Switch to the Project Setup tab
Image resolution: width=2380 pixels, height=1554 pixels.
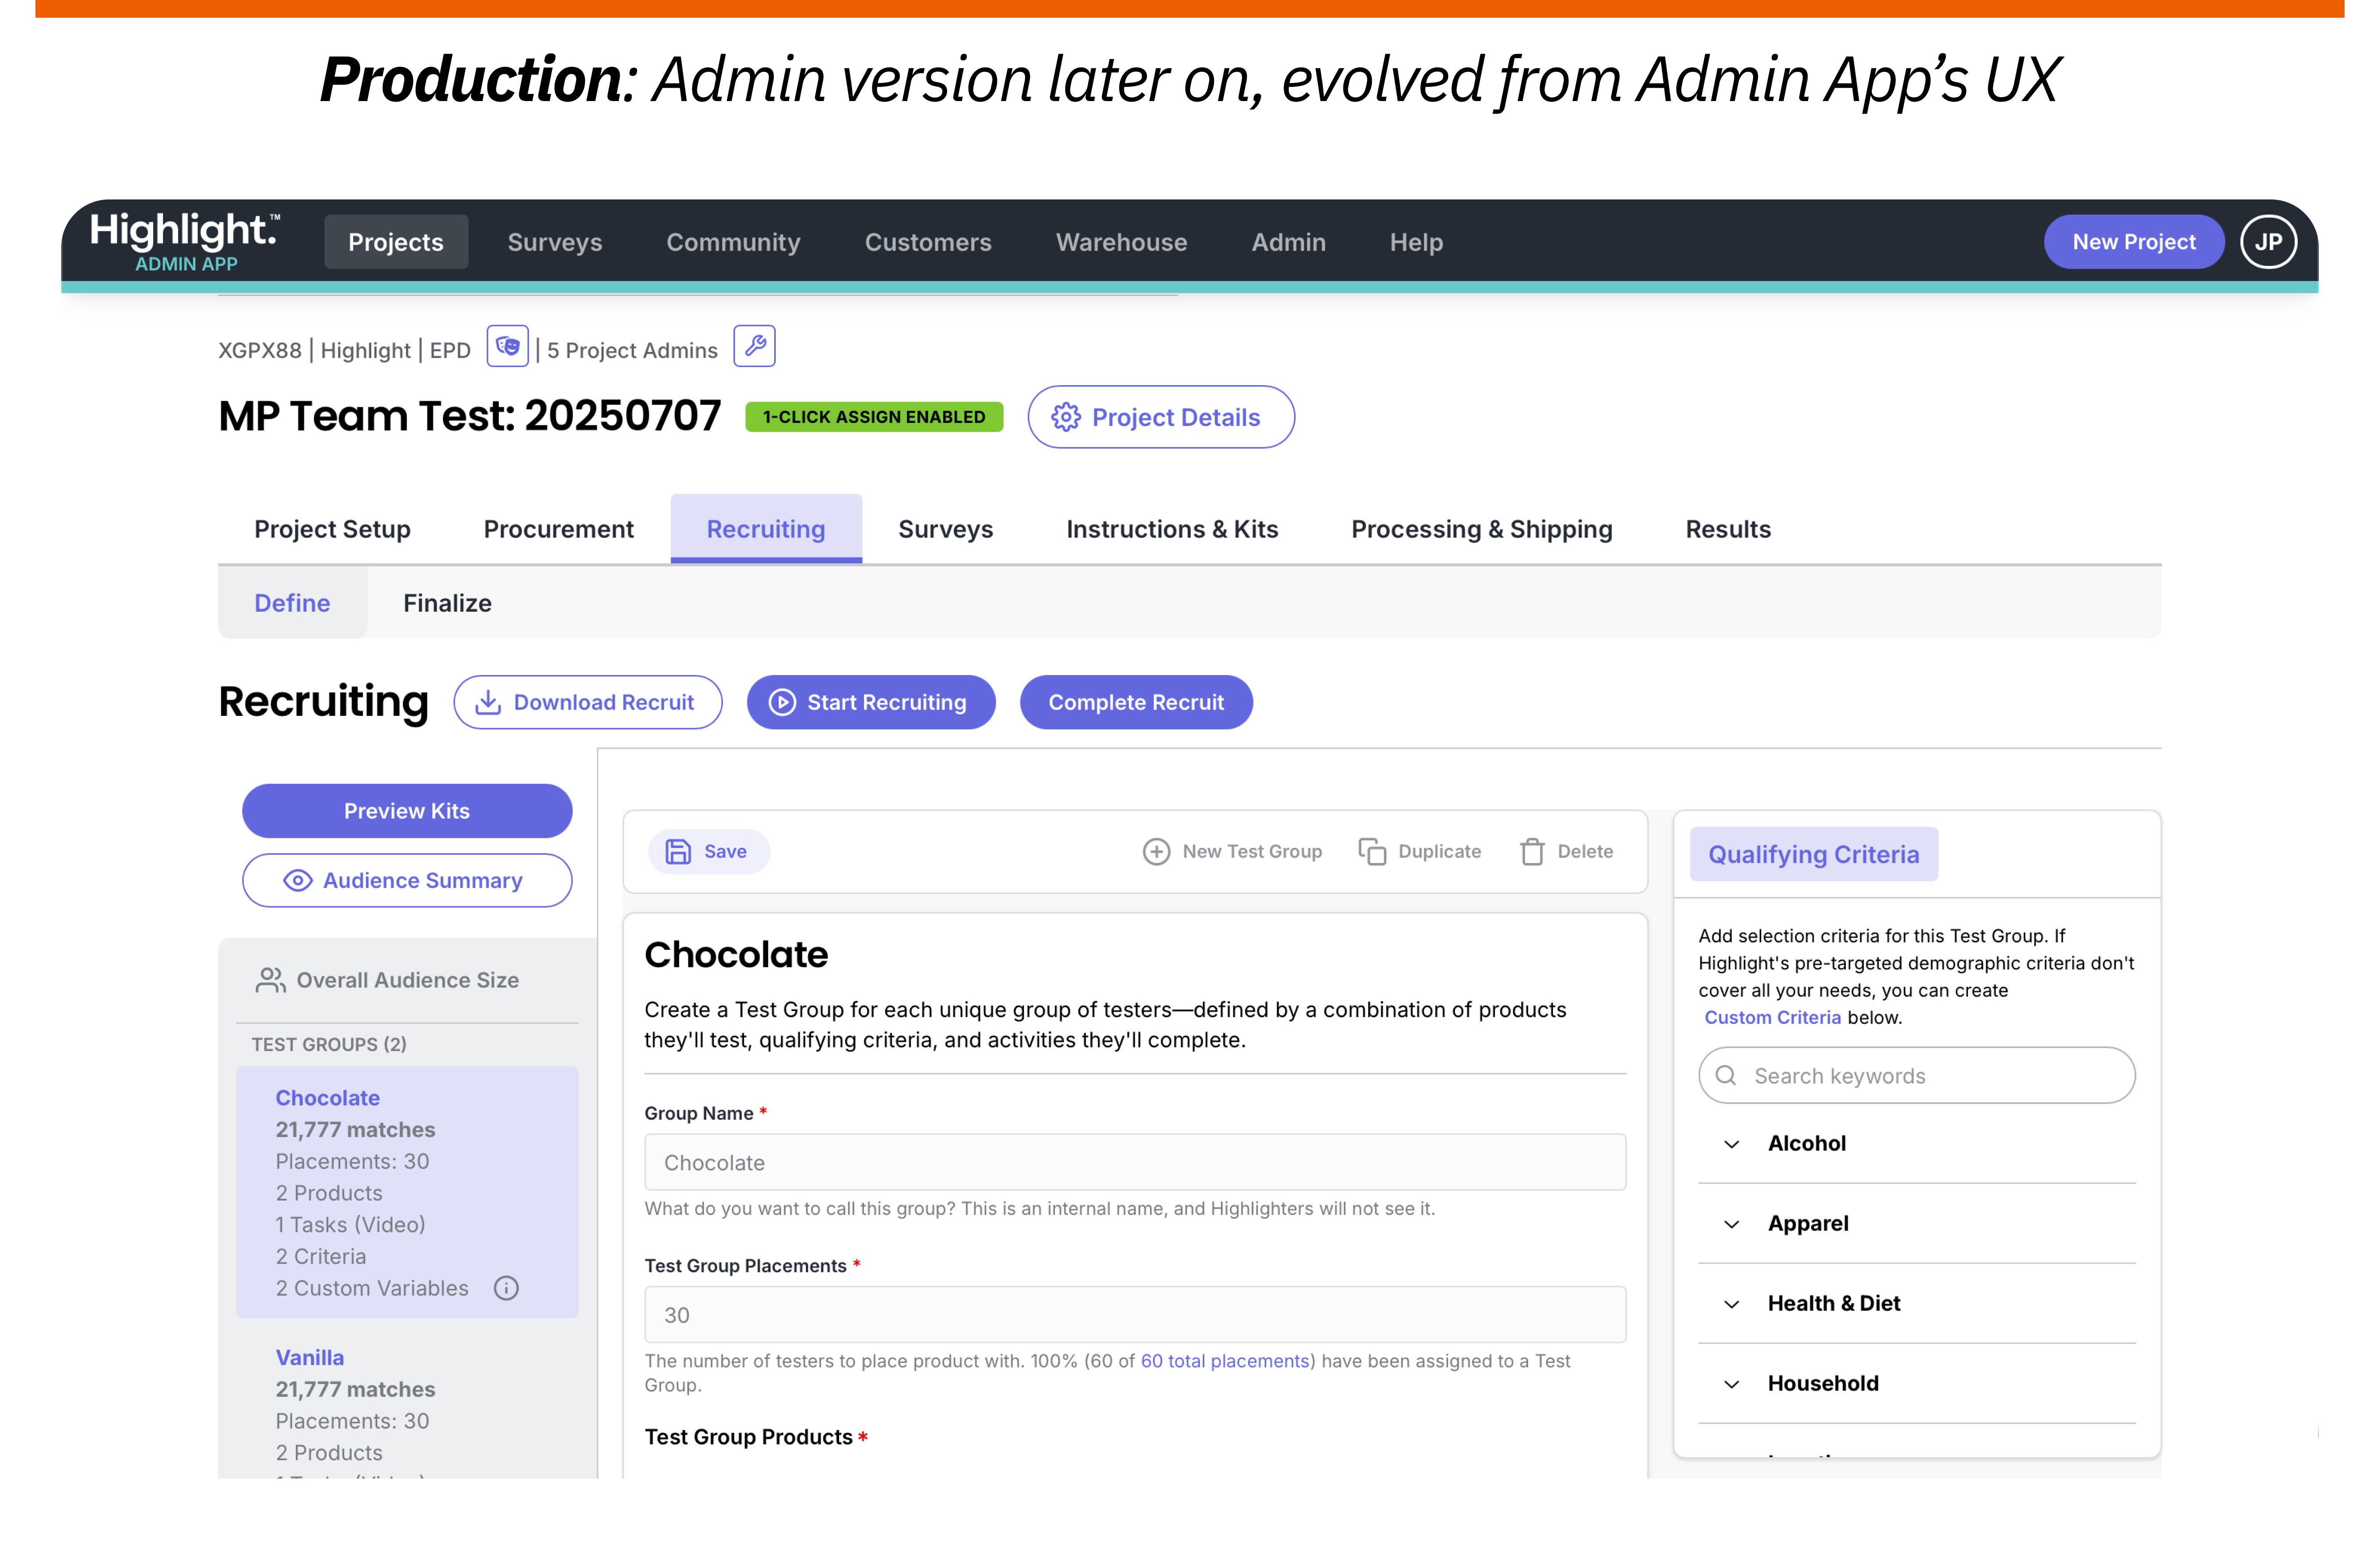(x=332, y=529)
